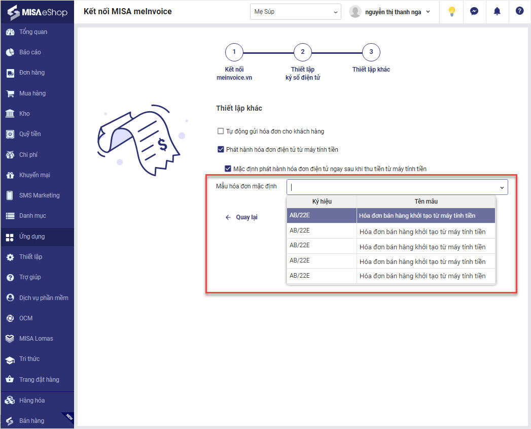The height and width of the screenshot is (429, 531).
Task: Enable Tự động gửi hóa đơn cho khách hàng
Action: tap(221, 131)
